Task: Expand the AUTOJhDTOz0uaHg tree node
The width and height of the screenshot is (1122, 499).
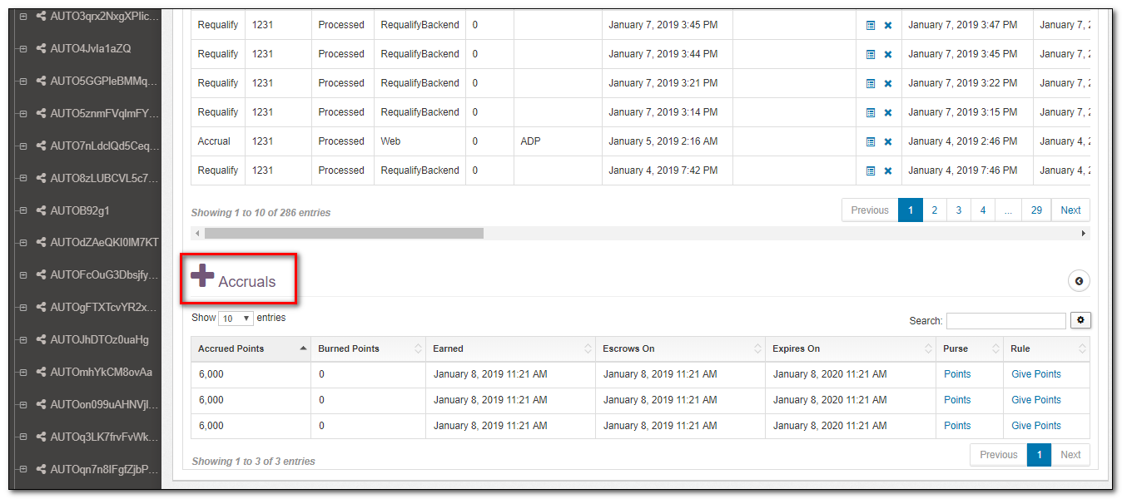Action: point(23,340)
